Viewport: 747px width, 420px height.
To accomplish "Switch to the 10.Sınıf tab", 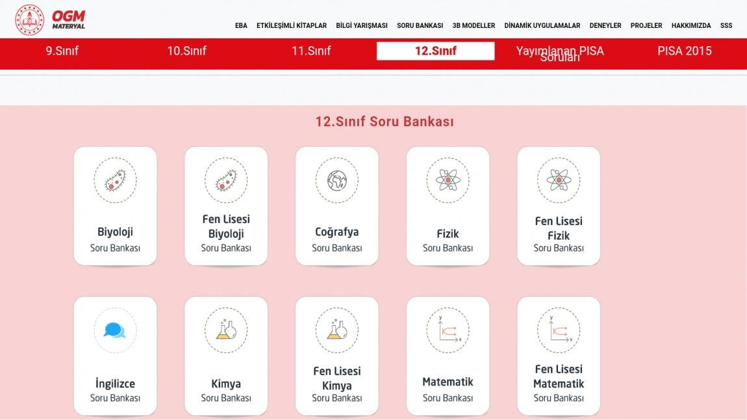I will point(186,51).
